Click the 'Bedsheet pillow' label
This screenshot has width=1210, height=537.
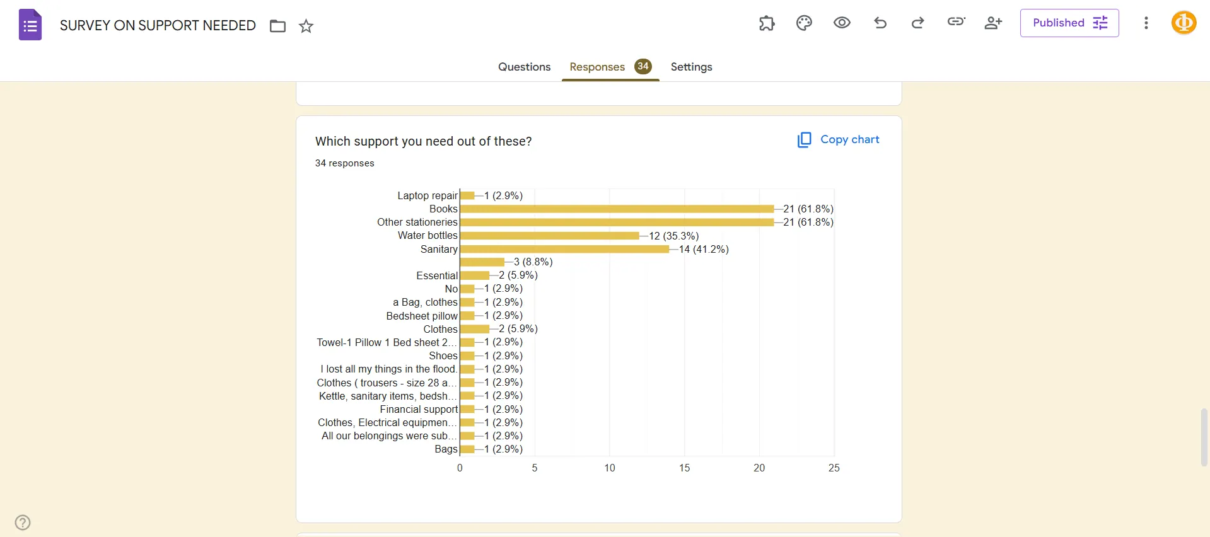pos(422,316)
